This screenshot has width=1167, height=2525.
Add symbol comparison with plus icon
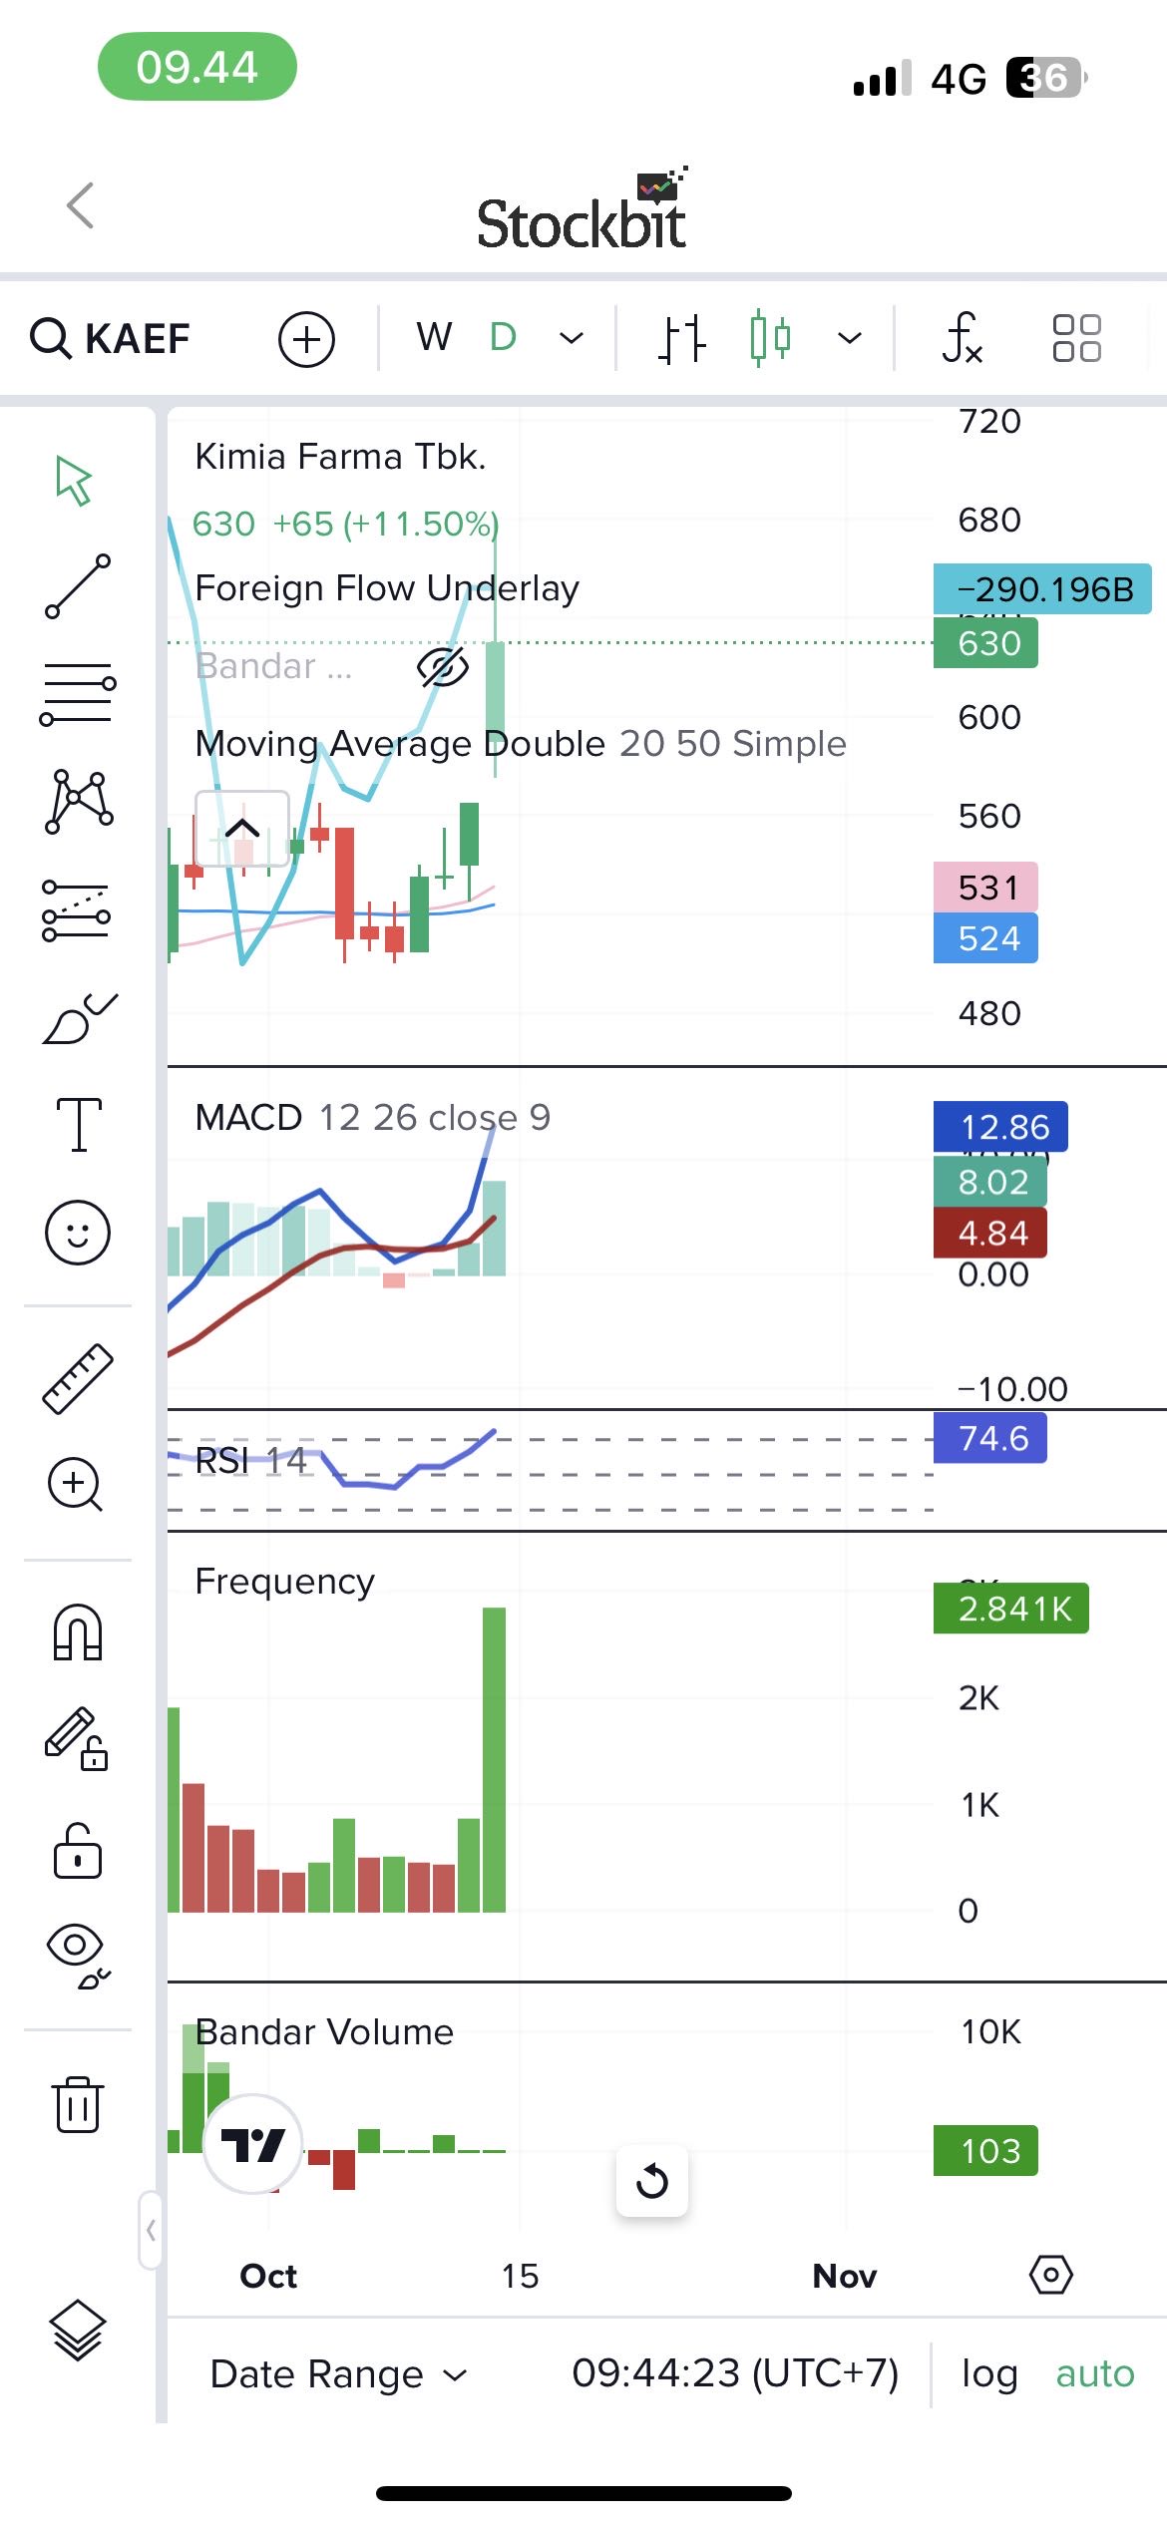click(306, 339)
